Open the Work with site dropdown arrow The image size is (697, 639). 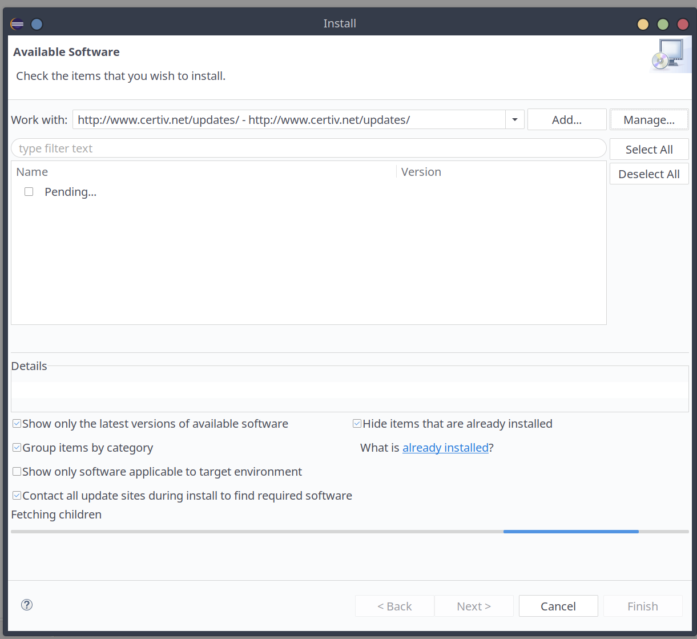coord(514,120)
